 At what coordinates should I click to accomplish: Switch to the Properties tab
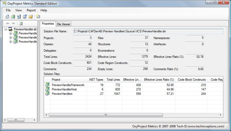point(48,24)
